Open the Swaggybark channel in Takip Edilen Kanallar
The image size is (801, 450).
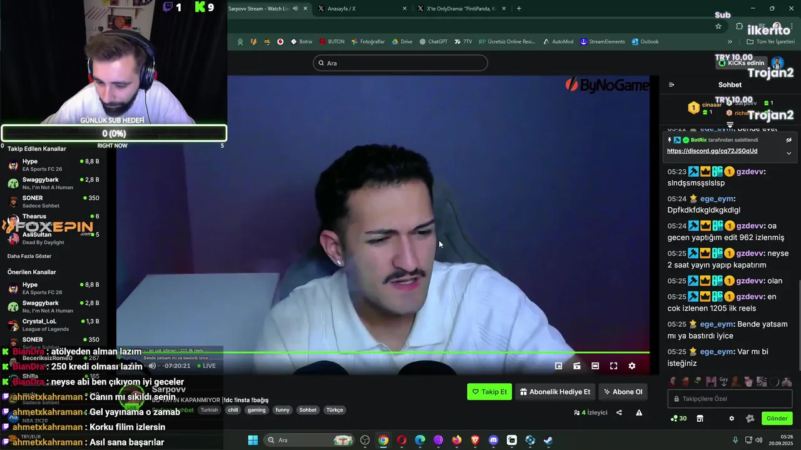[53, 183]
